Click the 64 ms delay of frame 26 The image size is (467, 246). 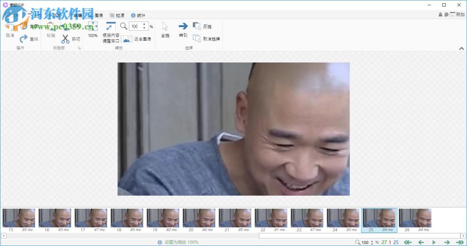pos(424,230)
